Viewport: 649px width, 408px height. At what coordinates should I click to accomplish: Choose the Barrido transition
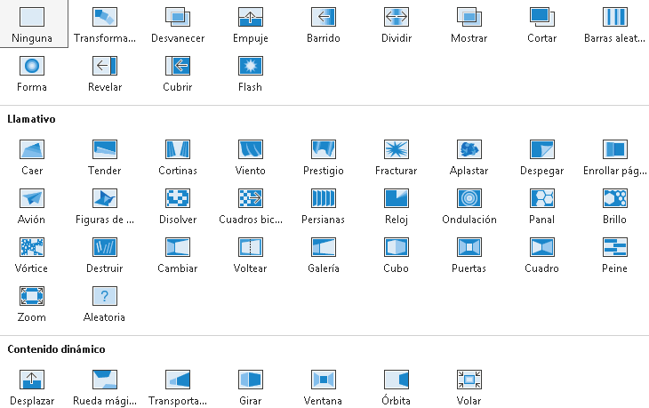pos(324,25)
